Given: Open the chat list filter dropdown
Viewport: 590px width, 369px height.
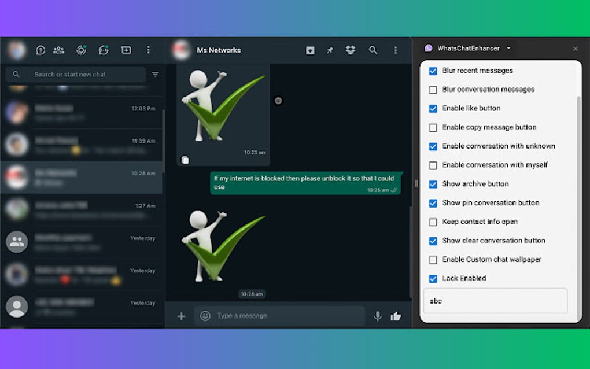Looking at the screenshot, I should coord(155,74).
